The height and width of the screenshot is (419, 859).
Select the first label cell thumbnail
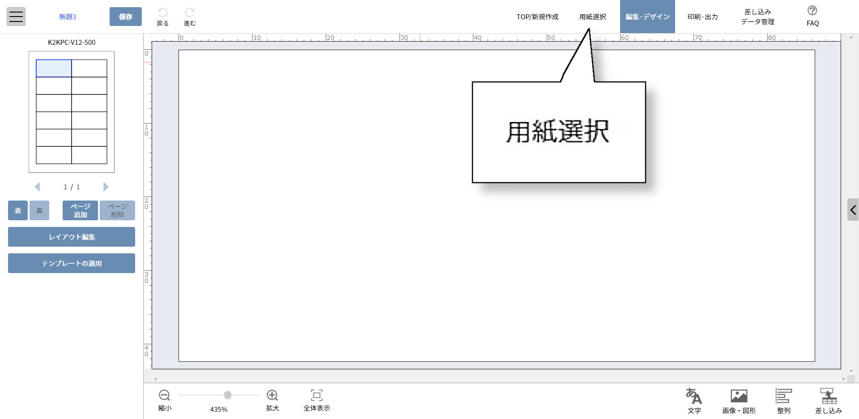(54, 68)
